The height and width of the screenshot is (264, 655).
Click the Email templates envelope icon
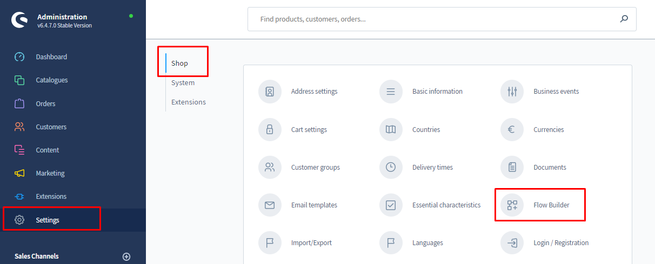coord(270,205)
